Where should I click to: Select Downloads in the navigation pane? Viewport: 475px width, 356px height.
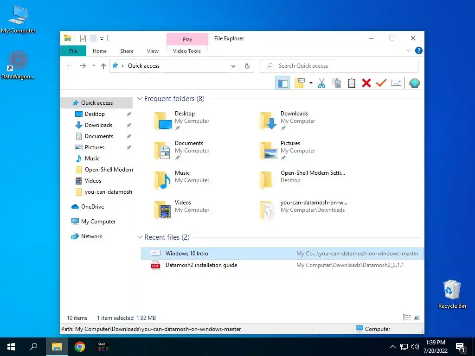98,125
